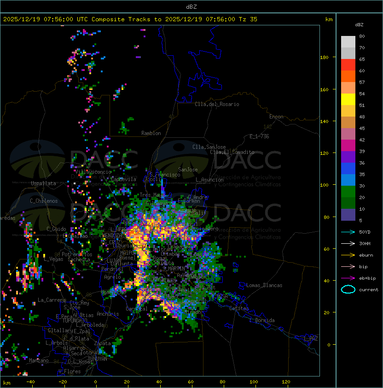Click the 'Potrerillos' map label

[77, 254]
